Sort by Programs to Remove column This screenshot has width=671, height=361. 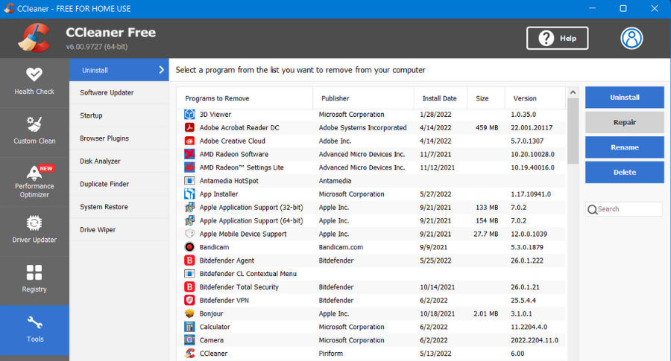(245, 98)
